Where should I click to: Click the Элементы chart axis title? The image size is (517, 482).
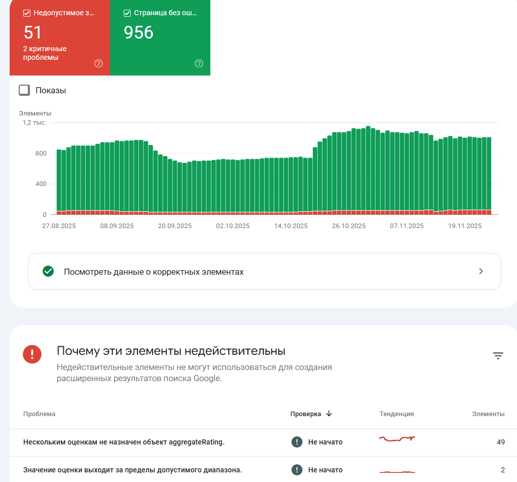click(35, 114)
